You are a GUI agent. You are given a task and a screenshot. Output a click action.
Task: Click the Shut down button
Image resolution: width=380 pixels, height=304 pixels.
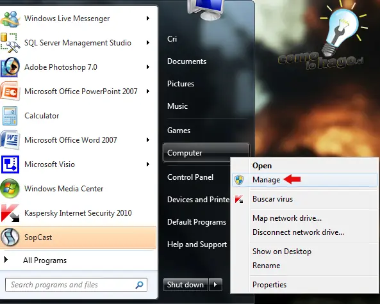click(x=185, y=285)
